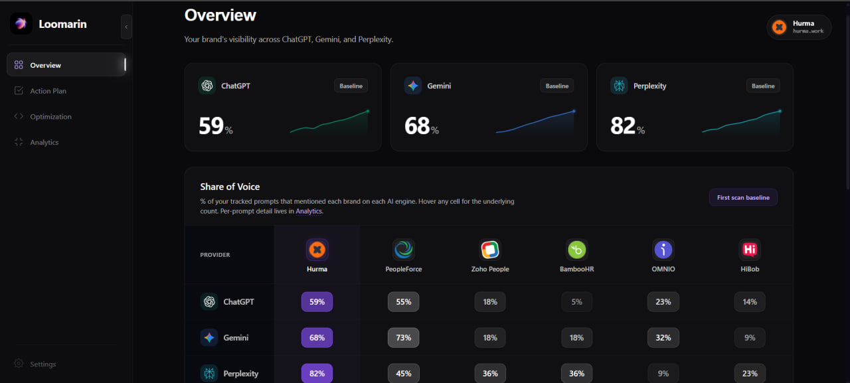The width and height of the screenshot is (850, 383).
Task: Click the Loomarin logo icon
Action: coord(21,23)
